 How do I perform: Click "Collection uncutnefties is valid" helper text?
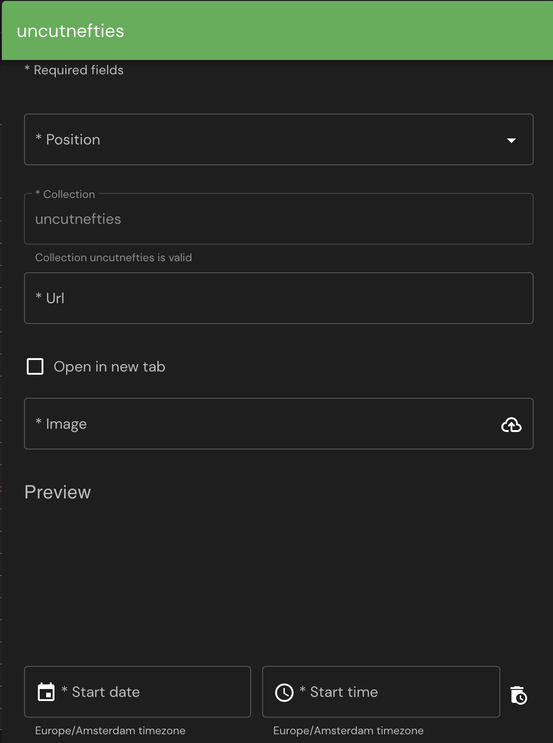114,258
